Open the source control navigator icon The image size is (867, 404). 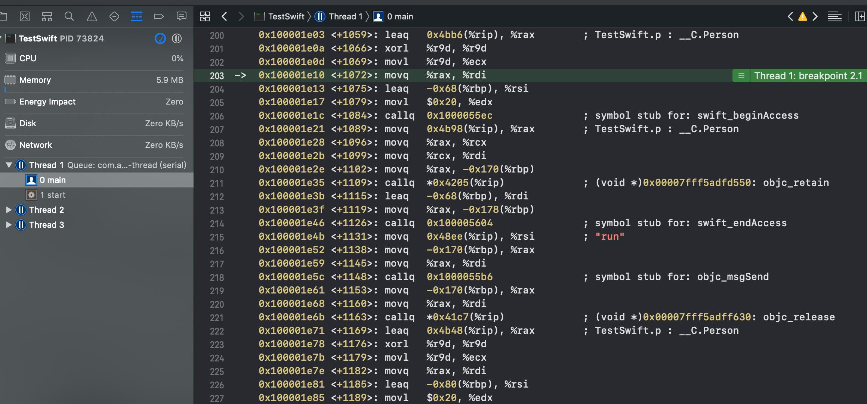click(x=25, y=16)
